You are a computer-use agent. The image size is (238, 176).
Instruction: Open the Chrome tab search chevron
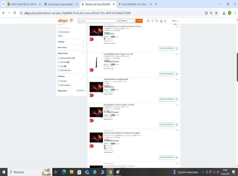pos(3,4)
